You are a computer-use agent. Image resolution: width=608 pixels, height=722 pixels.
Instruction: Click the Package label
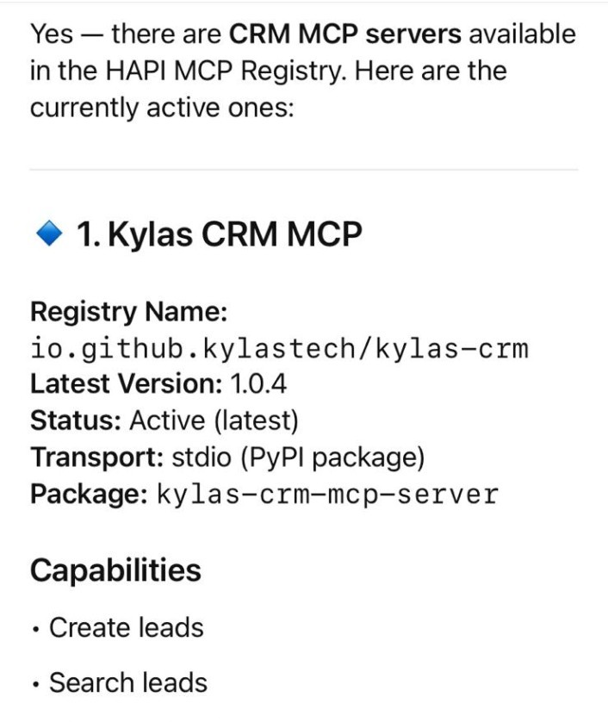click(x=89, y=495)
